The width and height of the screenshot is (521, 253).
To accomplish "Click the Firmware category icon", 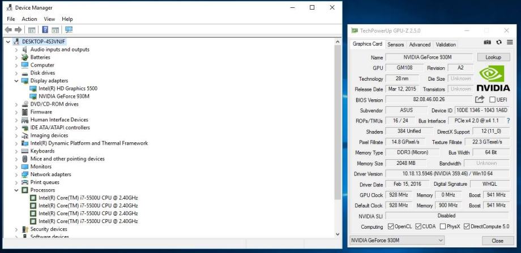I will click(x=25, y=112).
